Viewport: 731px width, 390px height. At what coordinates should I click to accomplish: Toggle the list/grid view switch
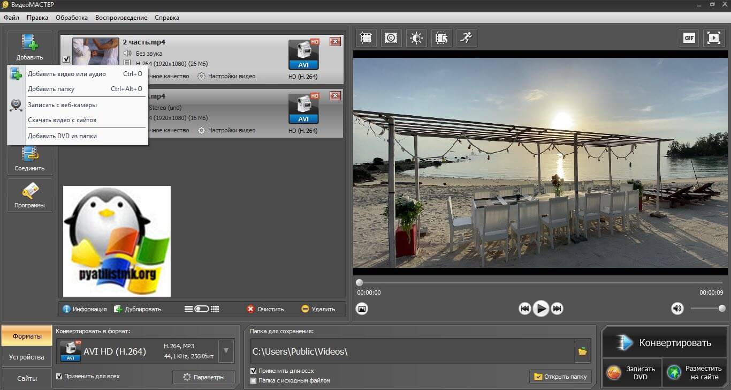[202, 309]
